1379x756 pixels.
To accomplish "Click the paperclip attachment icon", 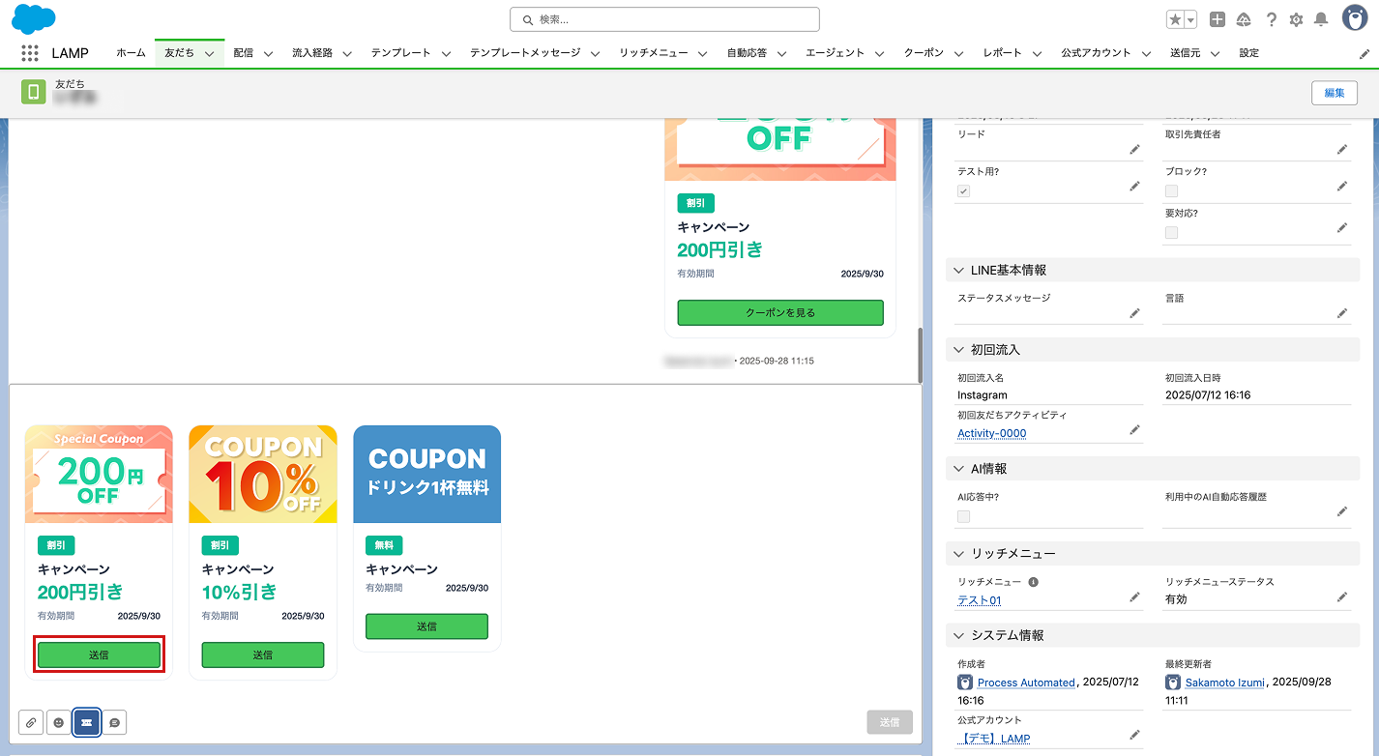I will click(x=31, y=722).
